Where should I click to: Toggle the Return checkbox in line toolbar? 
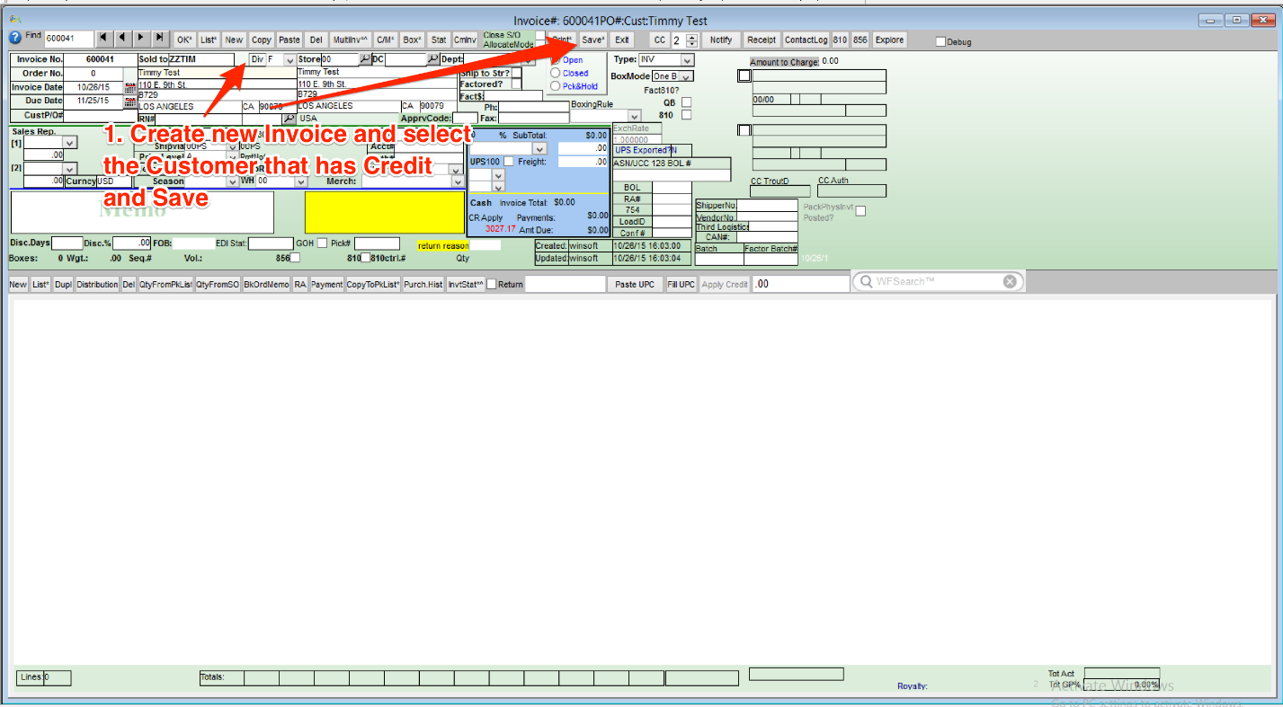[x=491, y=284]
